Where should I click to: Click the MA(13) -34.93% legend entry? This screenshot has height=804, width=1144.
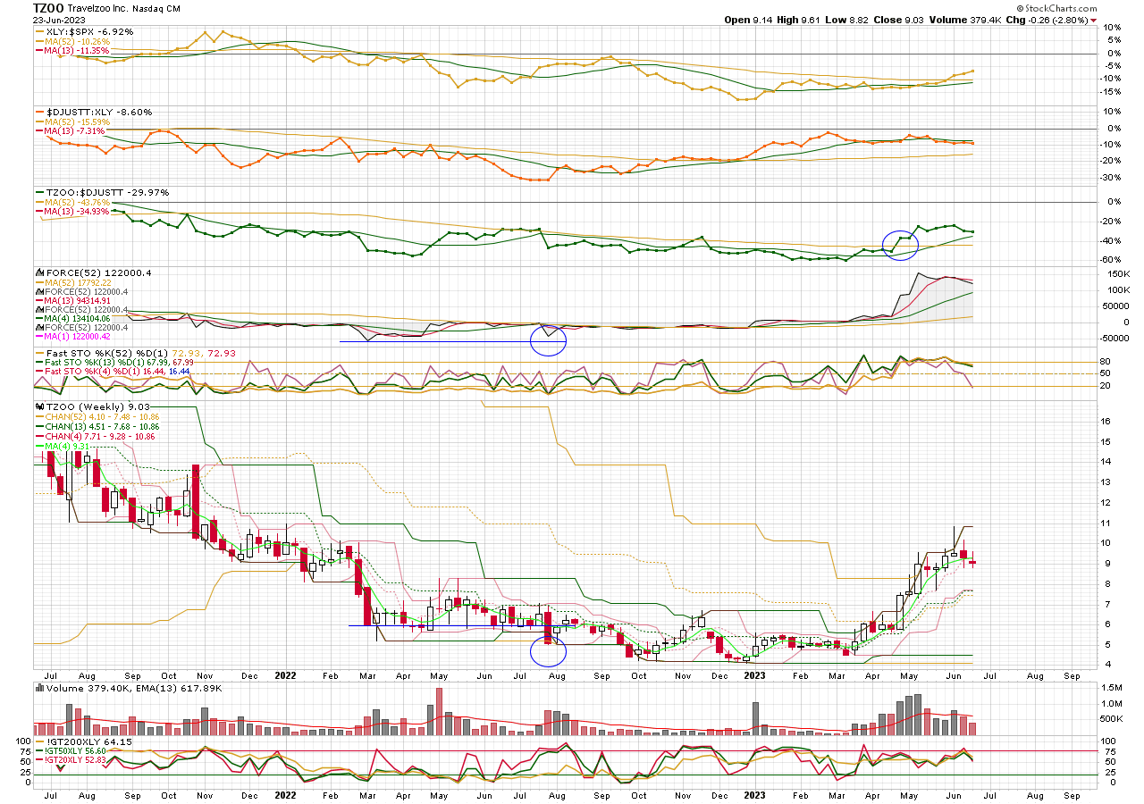pyautogui.click(x=78, y=211)
